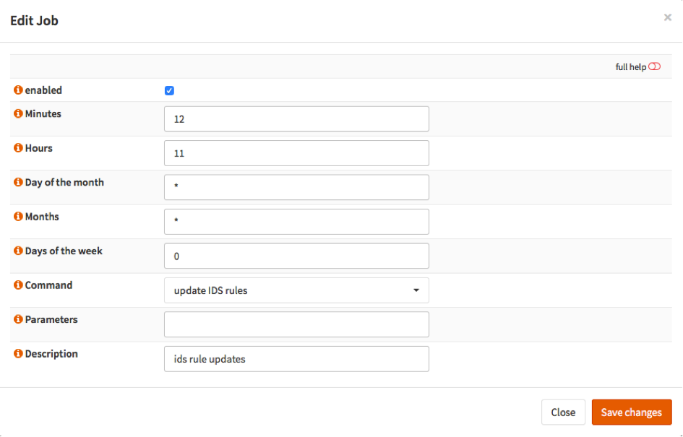The width and height of the screenshot is (683, 437).
Task: Click the empty Parameters field
Action: [296, 324]
